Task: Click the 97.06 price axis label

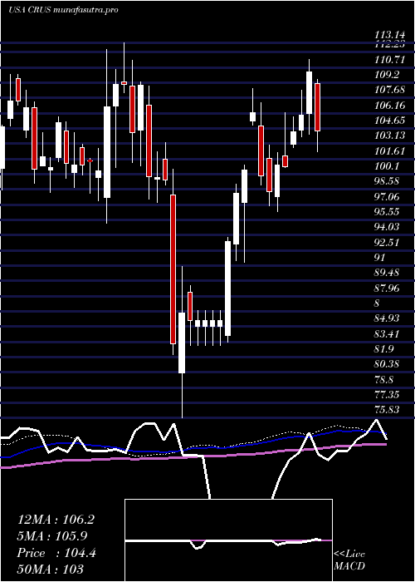Action: pyautogui.click(x=387, y=196)
